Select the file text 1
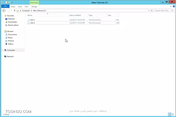This screenshot has height=117, width=176. click(32, 20)
